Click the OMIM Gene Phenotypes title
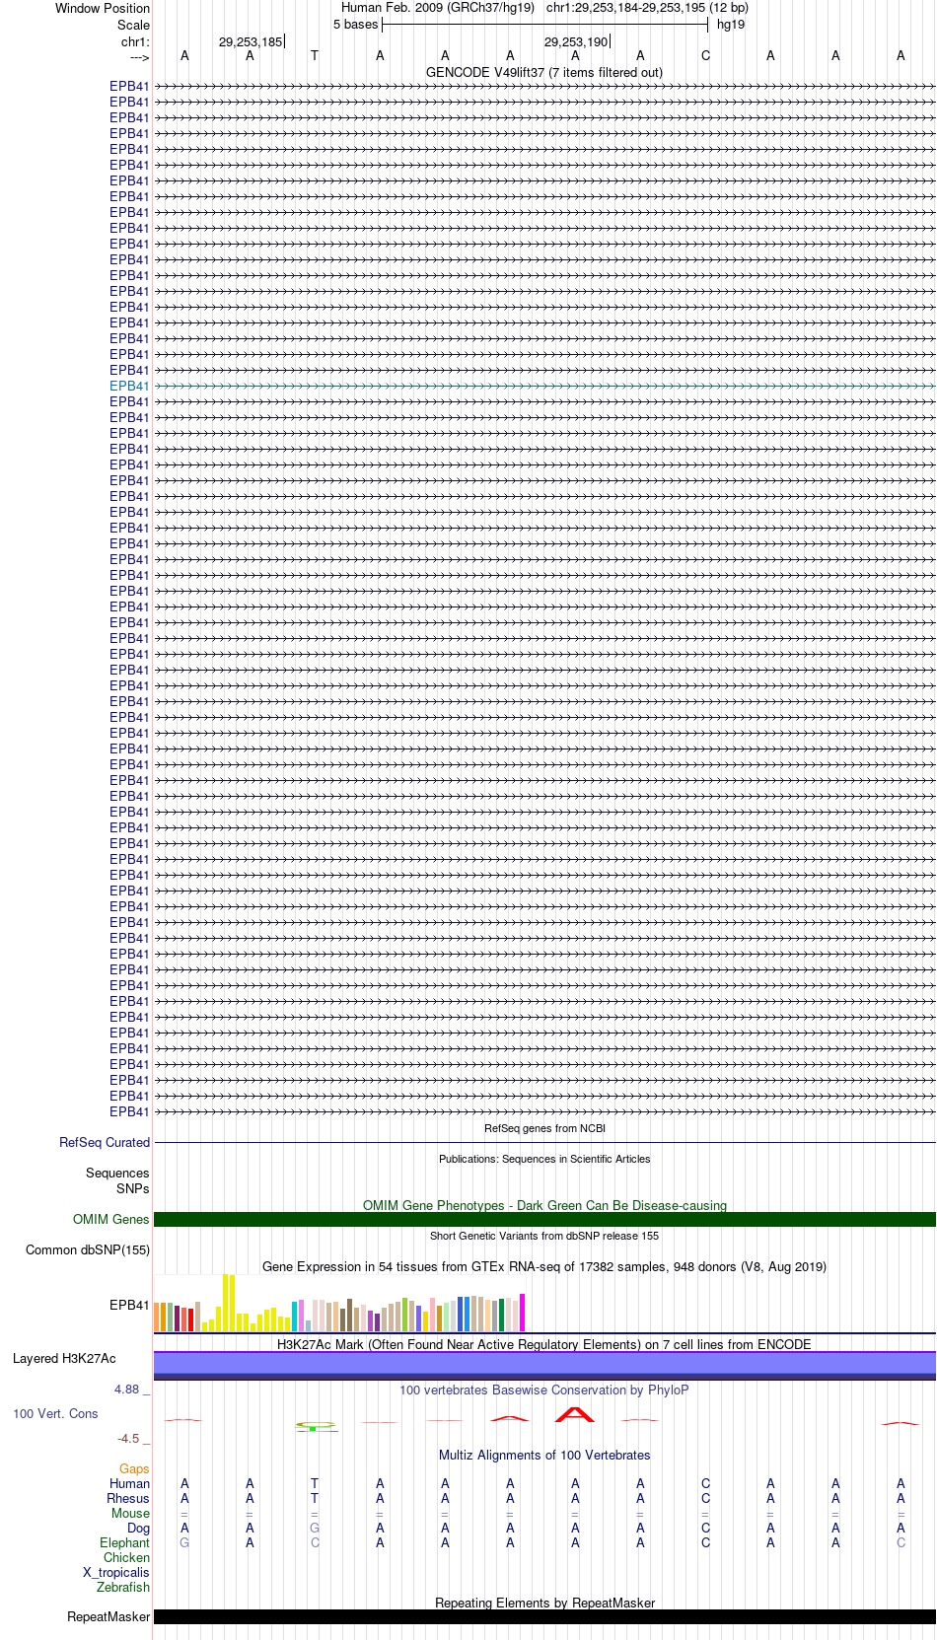Viewport: 937px width, 1640px height. point(544,1205)
